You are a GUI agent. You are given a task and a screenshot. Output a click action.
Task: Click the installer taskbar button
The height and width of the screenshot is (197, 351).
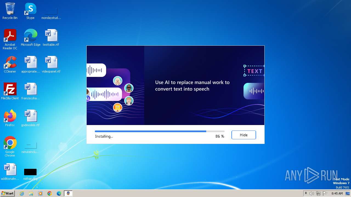click(68, 193)
